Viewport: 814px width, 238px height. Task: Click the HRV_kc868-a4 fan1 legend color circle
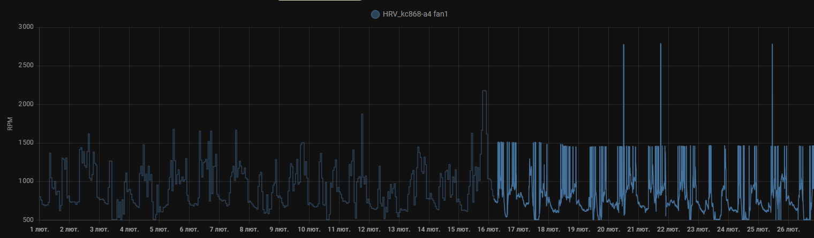[375, 14]
